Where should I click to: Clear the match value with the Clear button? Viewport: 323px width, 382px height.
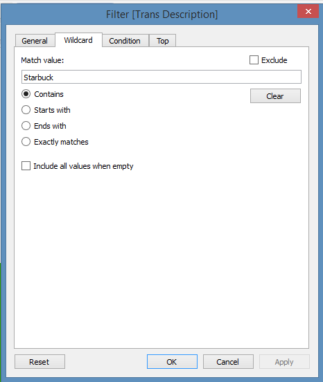click(x=275, y=96)
